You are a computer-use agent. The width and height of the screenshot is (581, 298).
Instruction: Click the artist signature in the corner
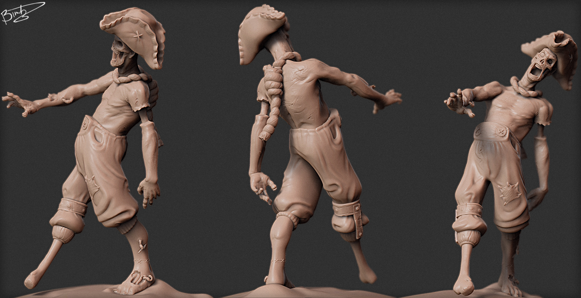[21, 12]
